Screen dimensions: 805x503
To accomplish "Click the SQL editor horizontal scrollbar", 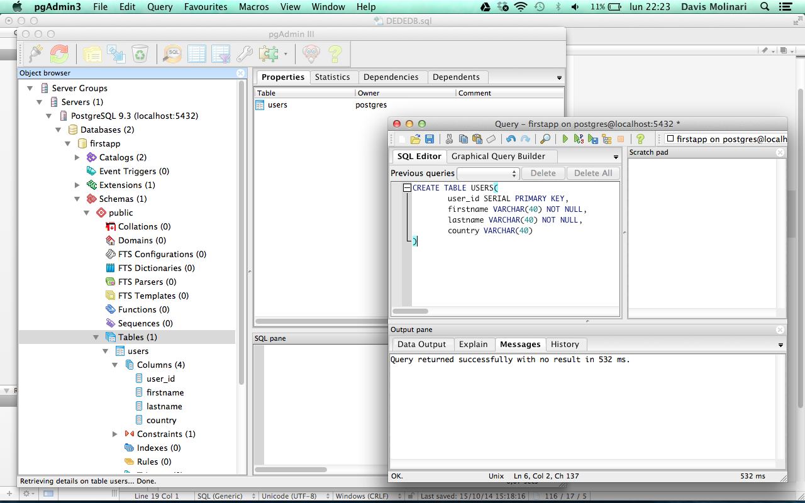I will (410, 311).
